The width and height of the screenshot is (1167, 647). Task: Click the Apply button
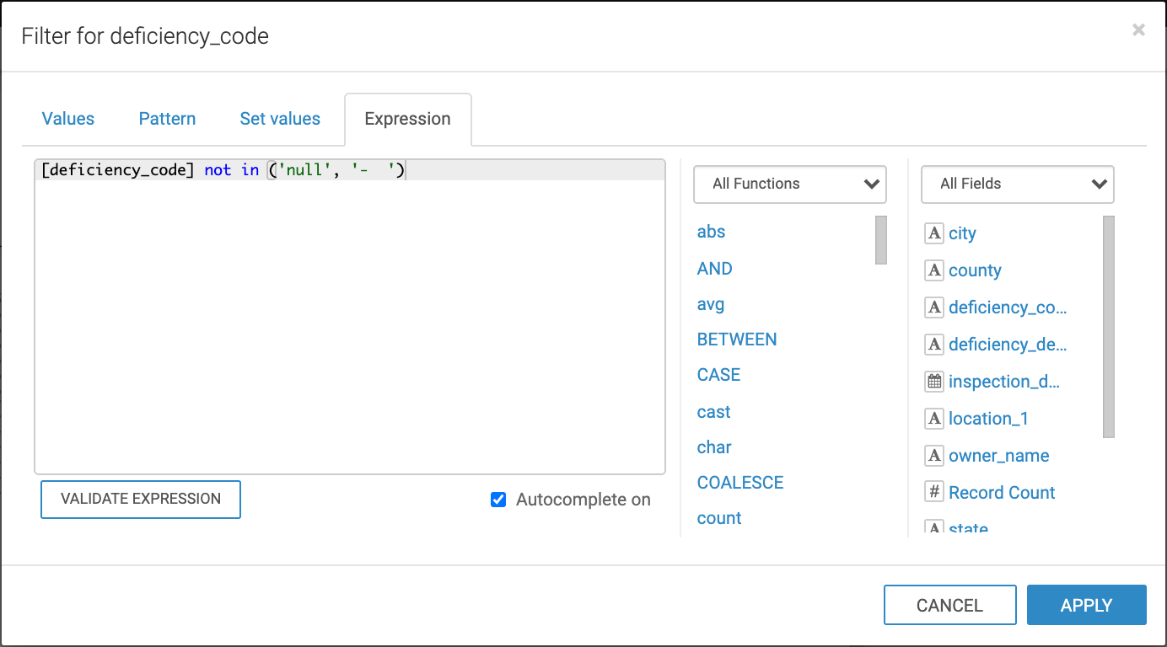1086,605
